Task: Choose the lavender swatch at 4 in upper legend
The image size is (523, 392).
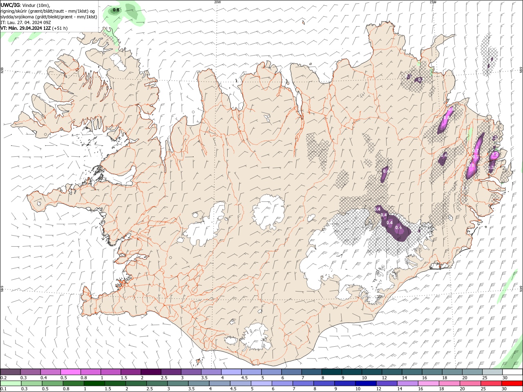Action: 230,372
